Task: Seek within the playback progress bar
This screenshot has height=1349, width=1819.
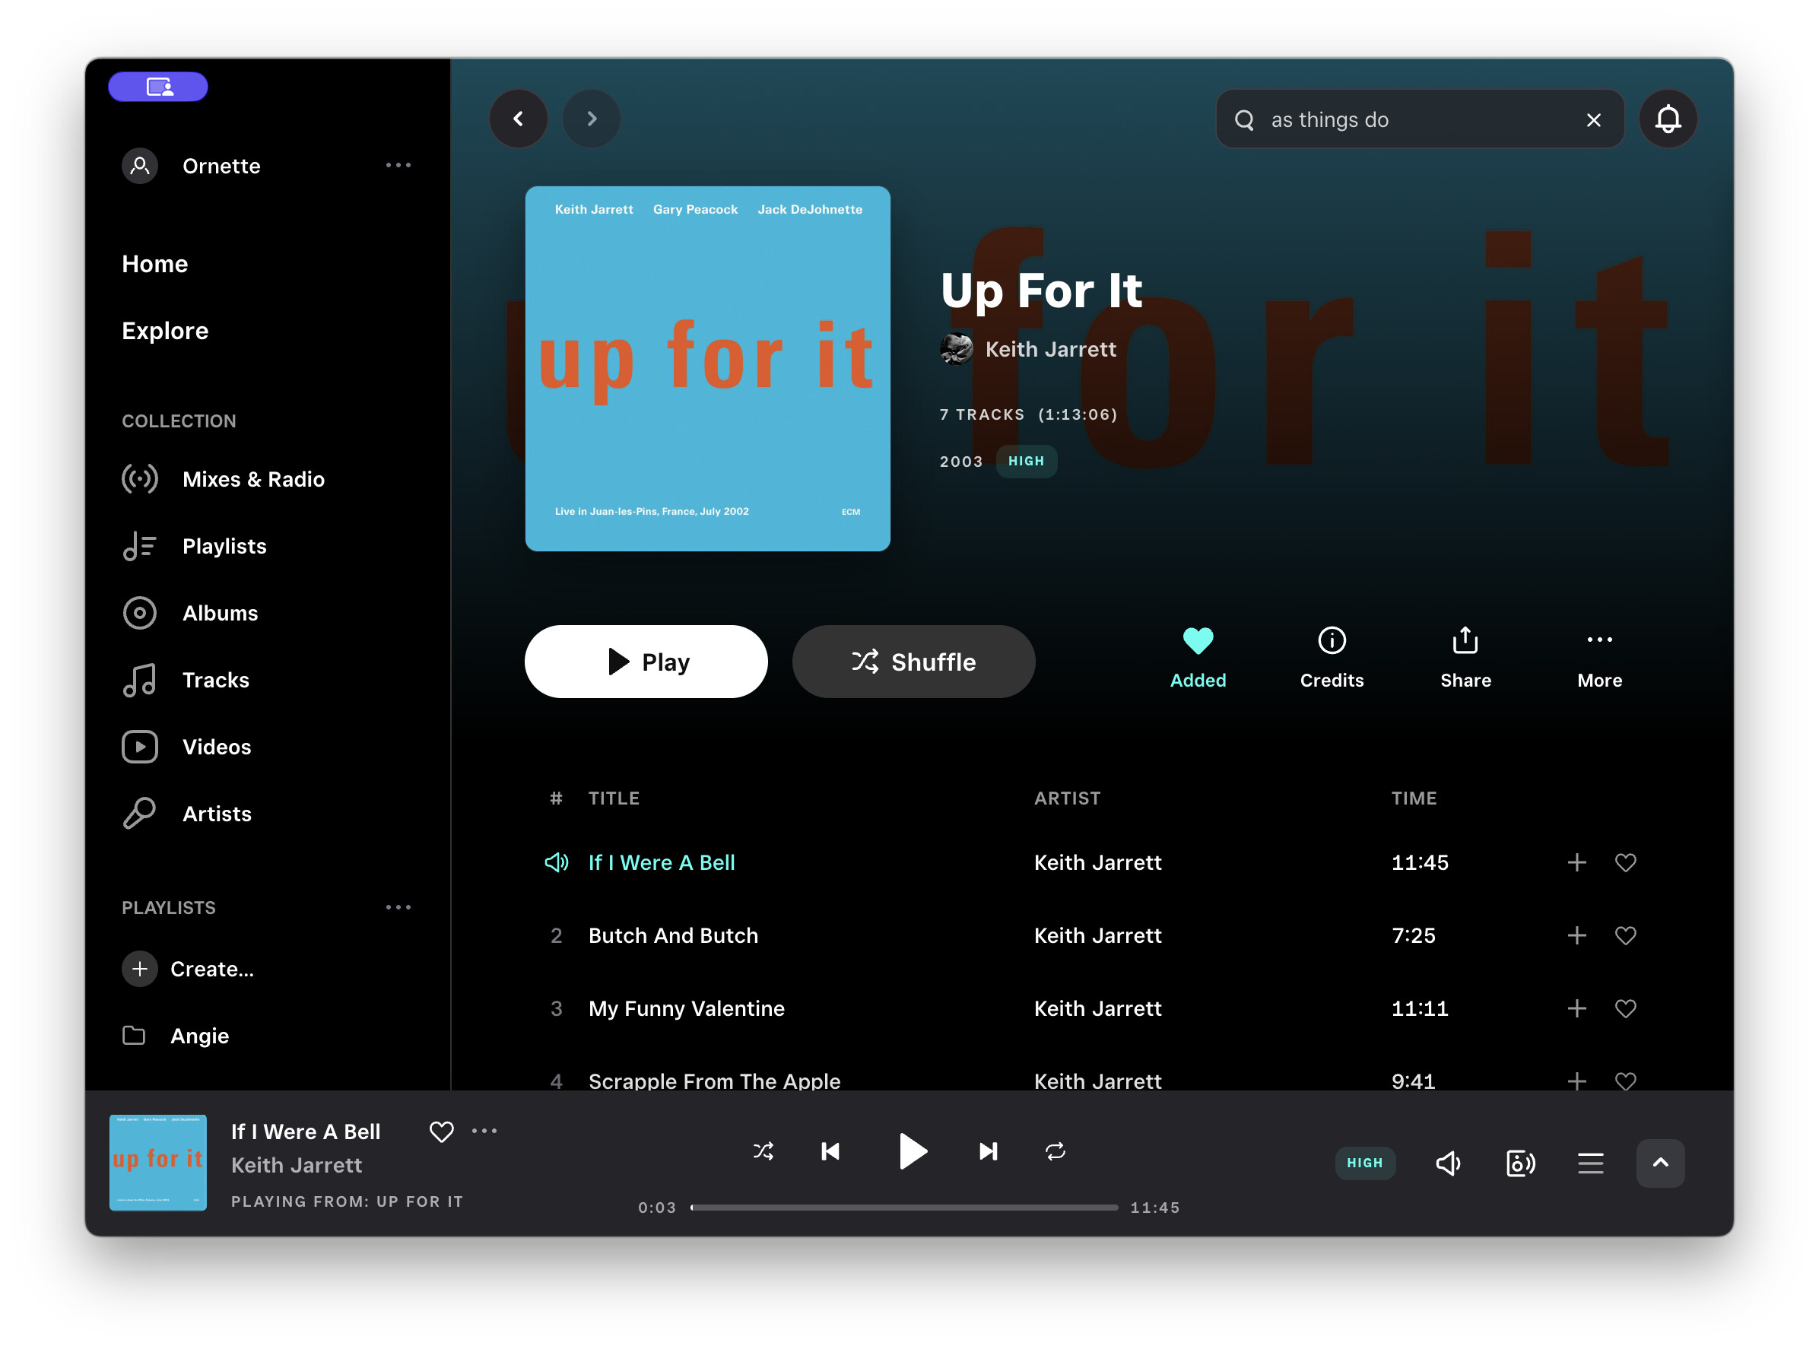Action: (903, 1207)
